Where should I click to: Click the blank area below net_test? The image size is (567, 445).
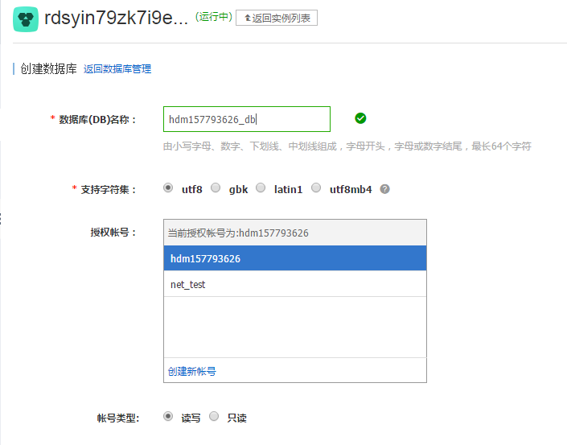294,326
